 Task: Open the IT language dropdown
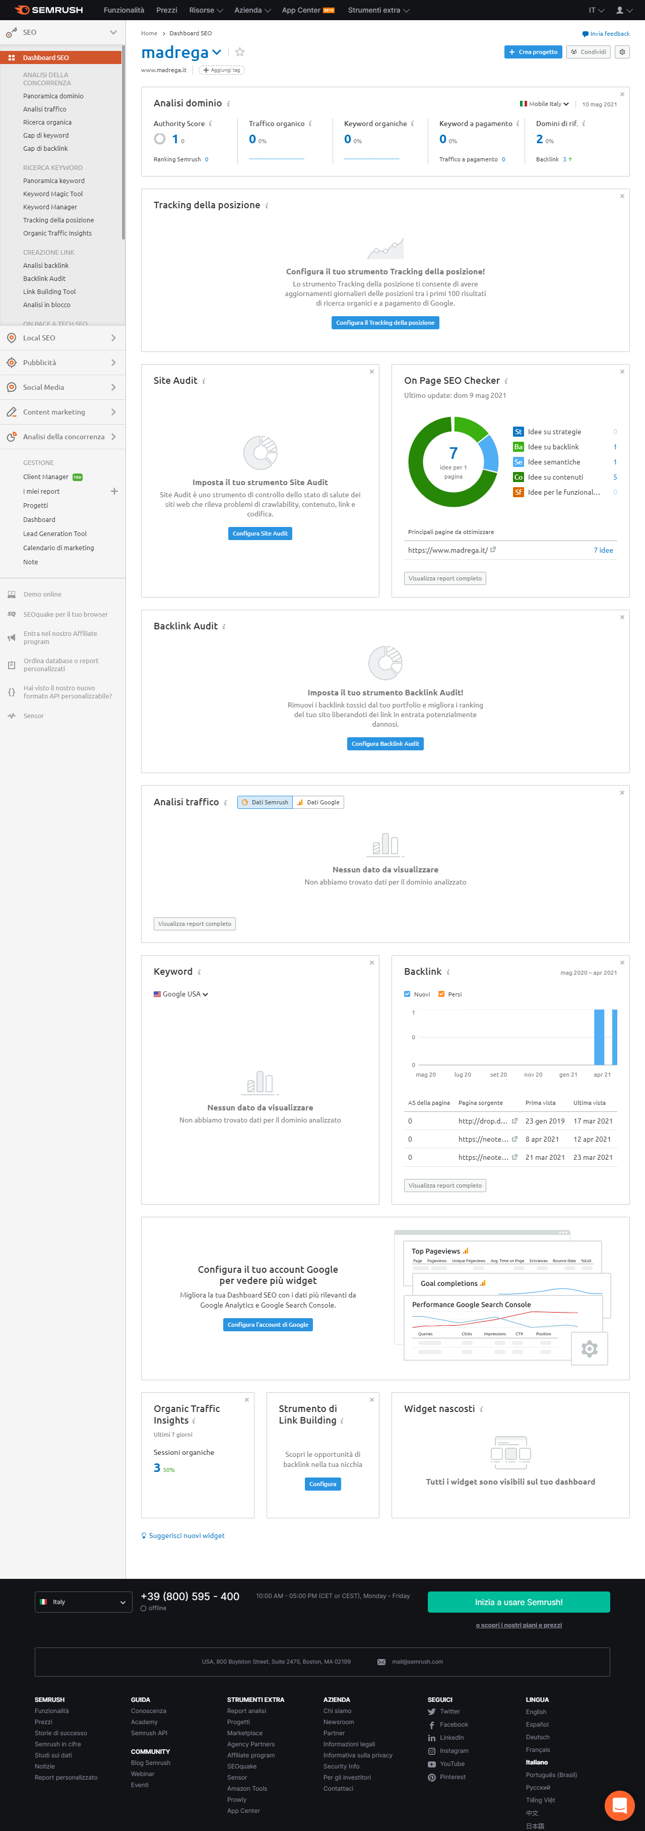tap(596, 10)
